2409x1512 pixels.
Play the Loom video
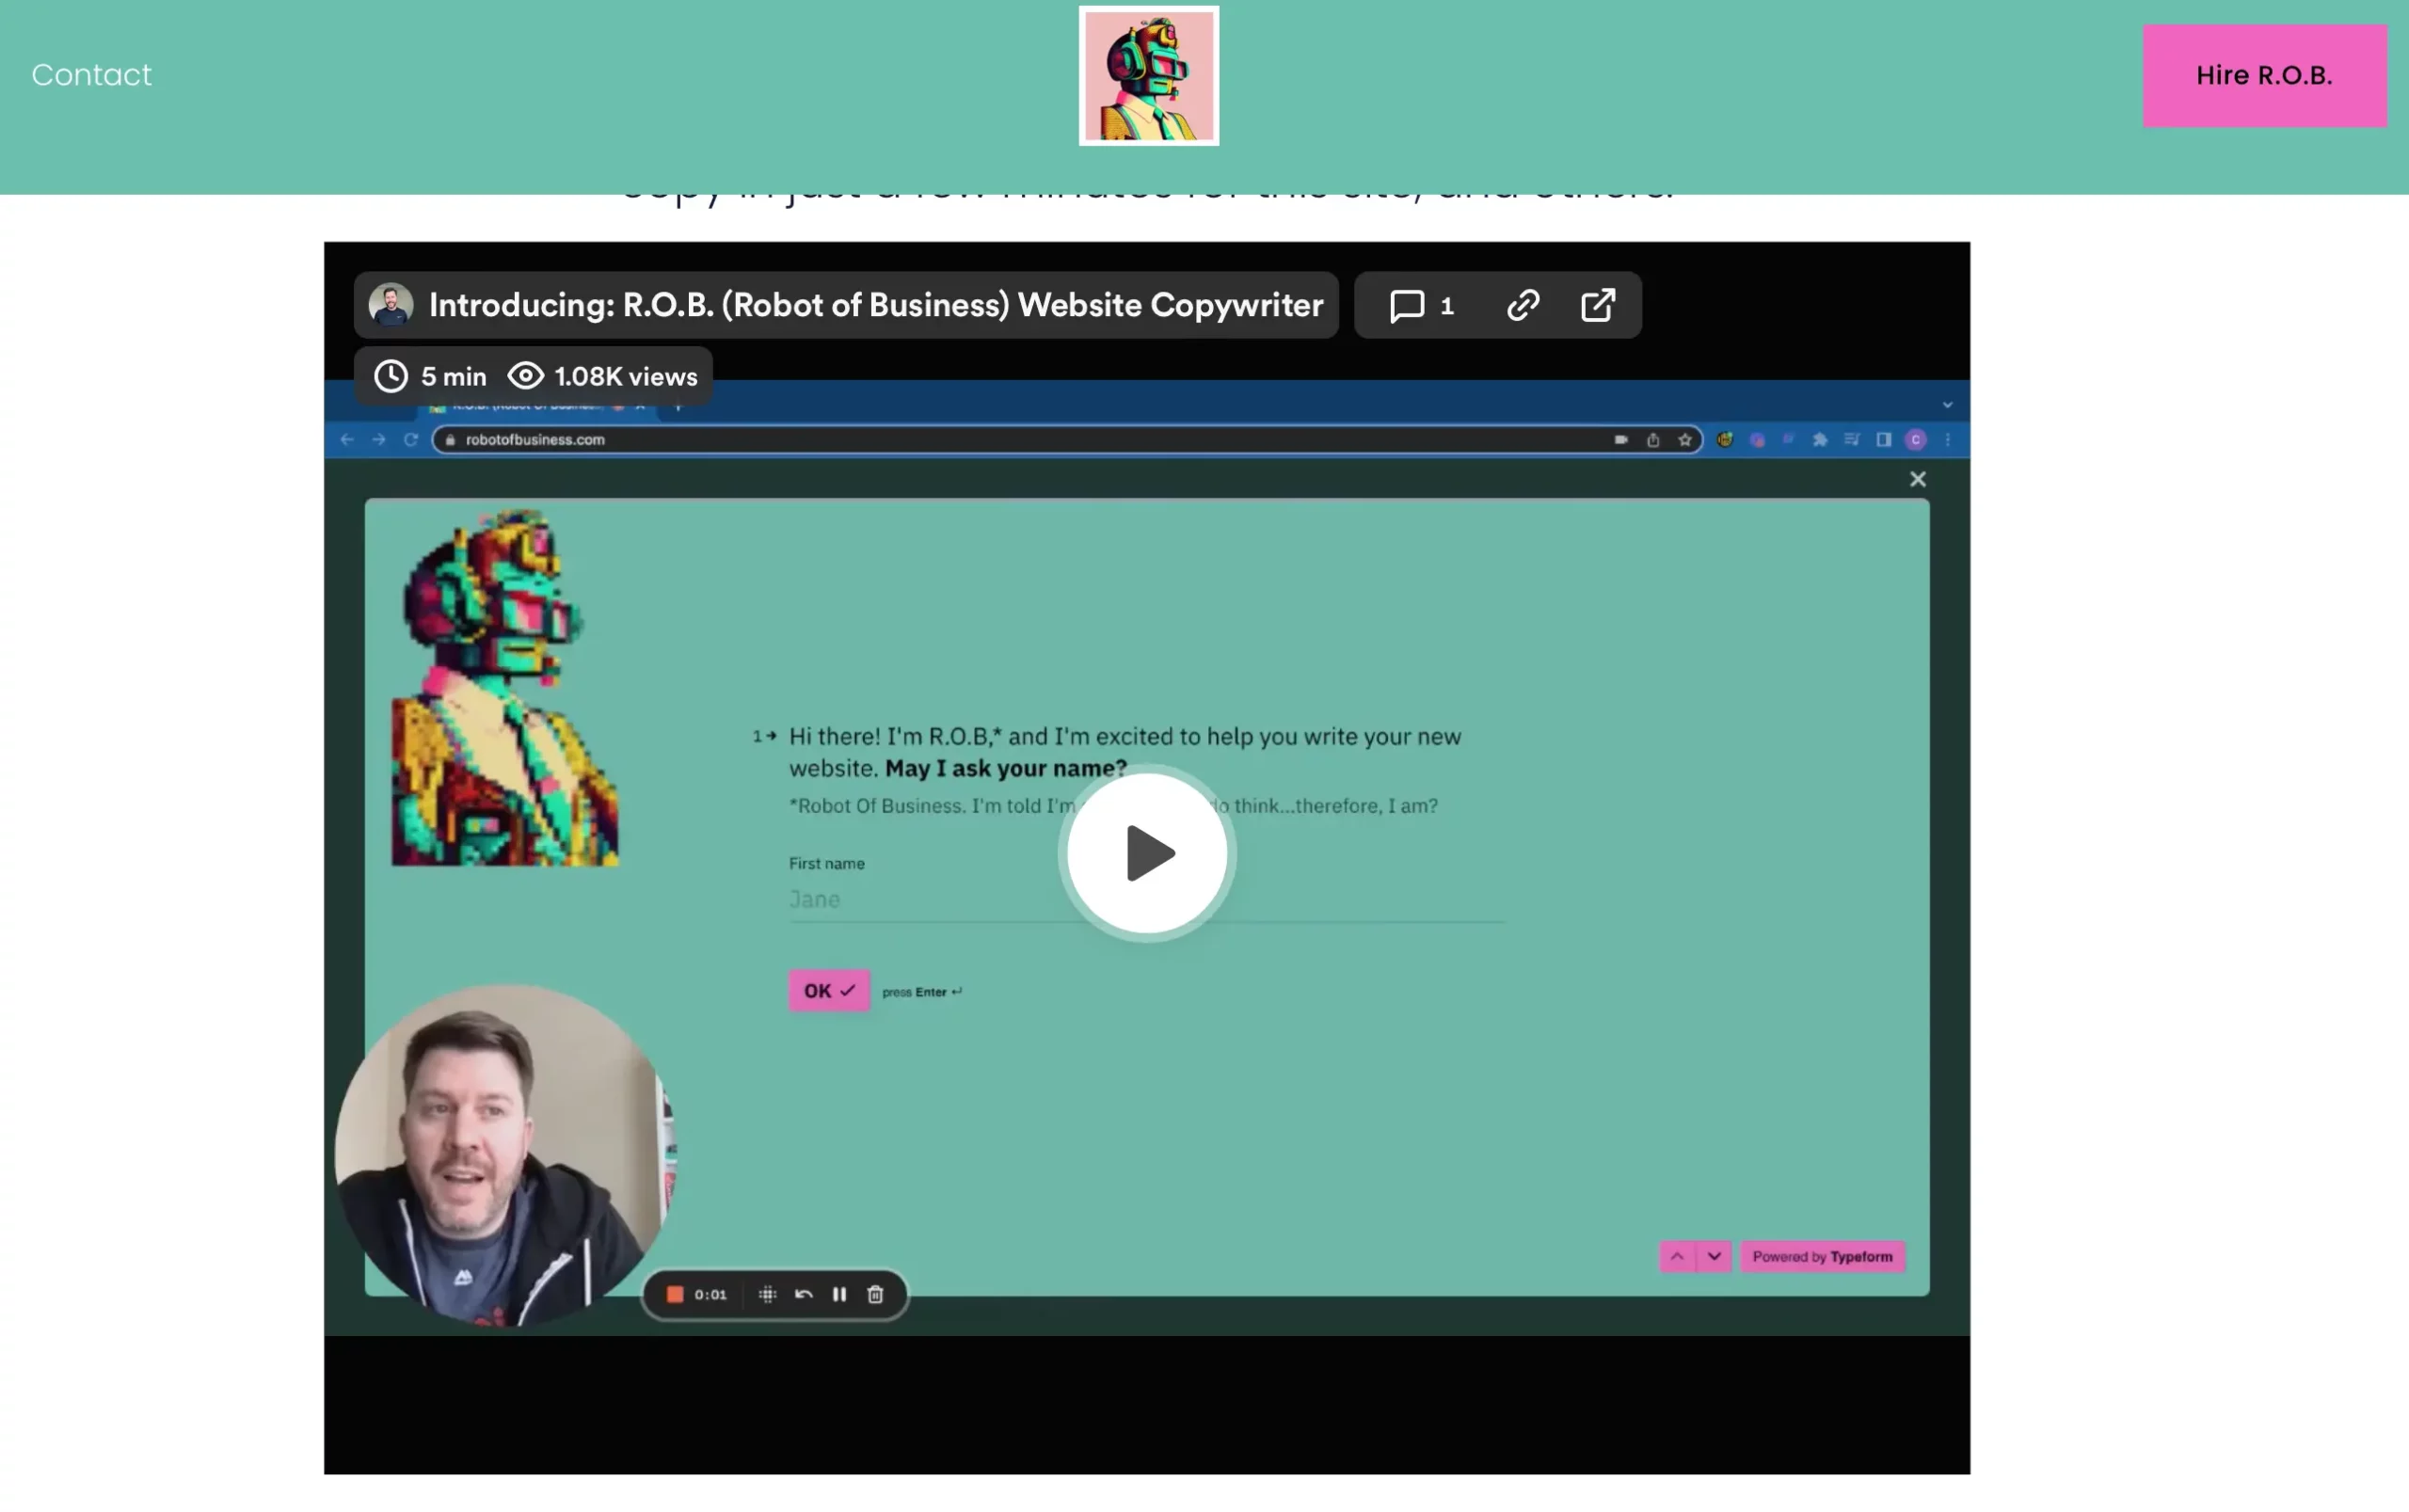point(1146,854)
